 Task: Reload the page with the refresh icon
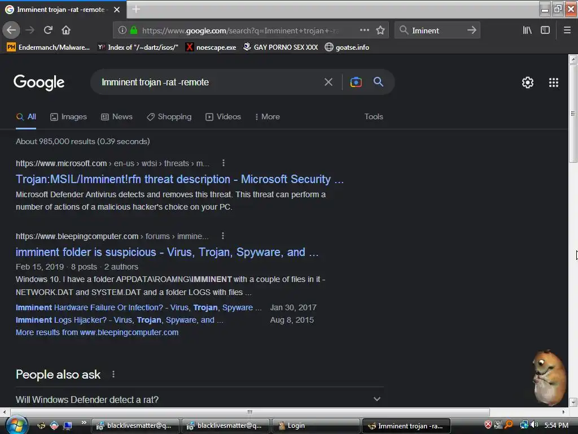(x=48, y=31)
